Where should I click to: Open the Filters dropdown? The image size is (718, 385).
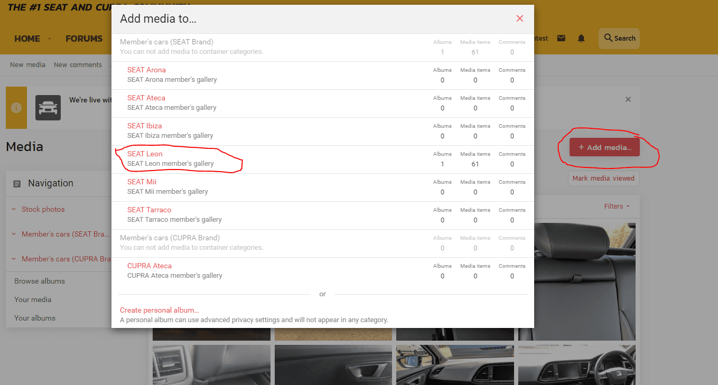pos(617,206)
